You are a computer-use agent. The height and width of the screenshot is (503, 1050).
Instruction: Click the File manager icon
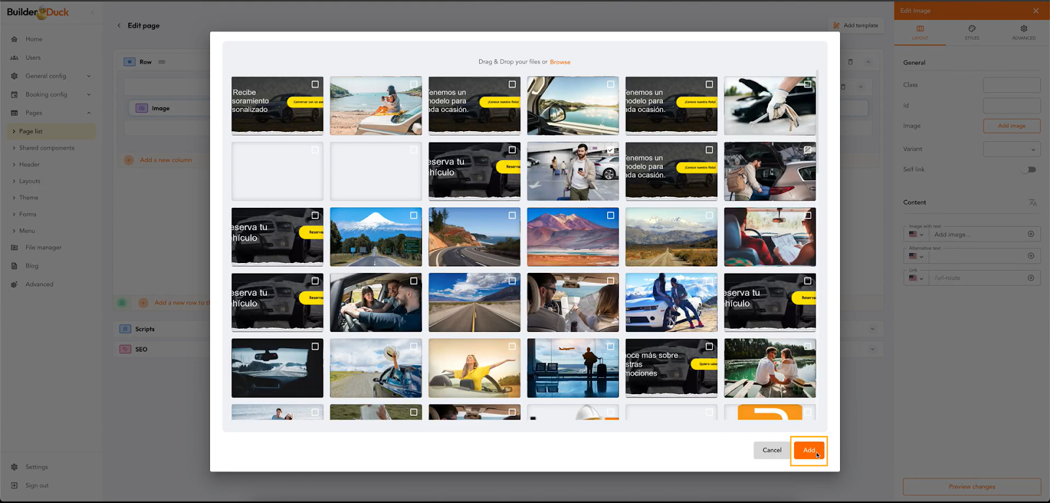(x=14, y=248)
